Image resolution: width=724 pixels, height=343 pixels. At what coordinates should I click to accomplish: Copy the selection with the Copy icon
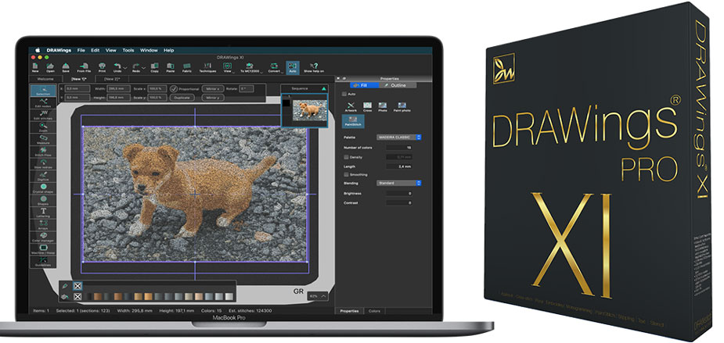(x=155, y=68)
